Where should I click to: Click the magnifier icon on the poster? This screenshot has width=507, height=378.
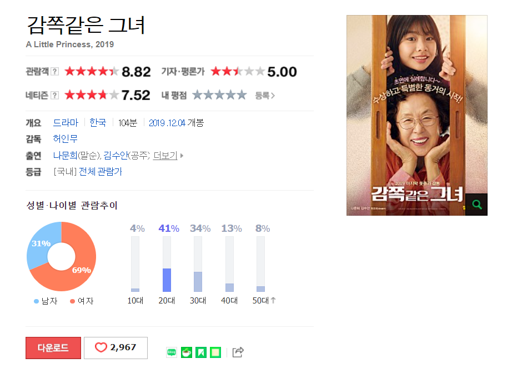476,205
